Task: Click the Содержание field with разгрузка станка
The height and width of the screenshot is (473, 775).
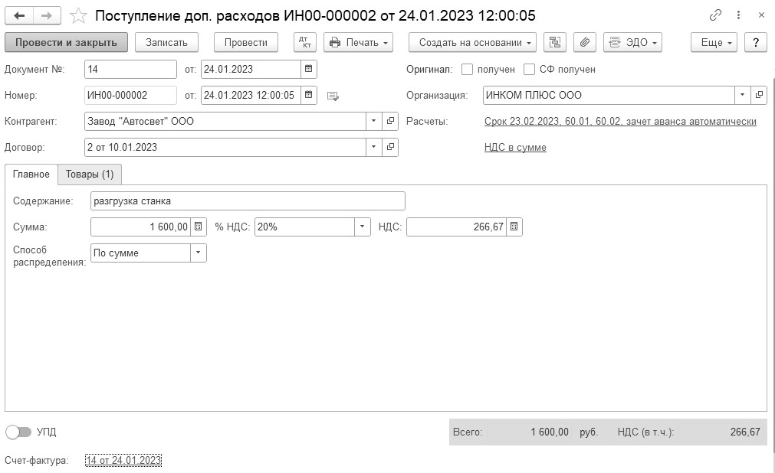Action: point(248,201)
